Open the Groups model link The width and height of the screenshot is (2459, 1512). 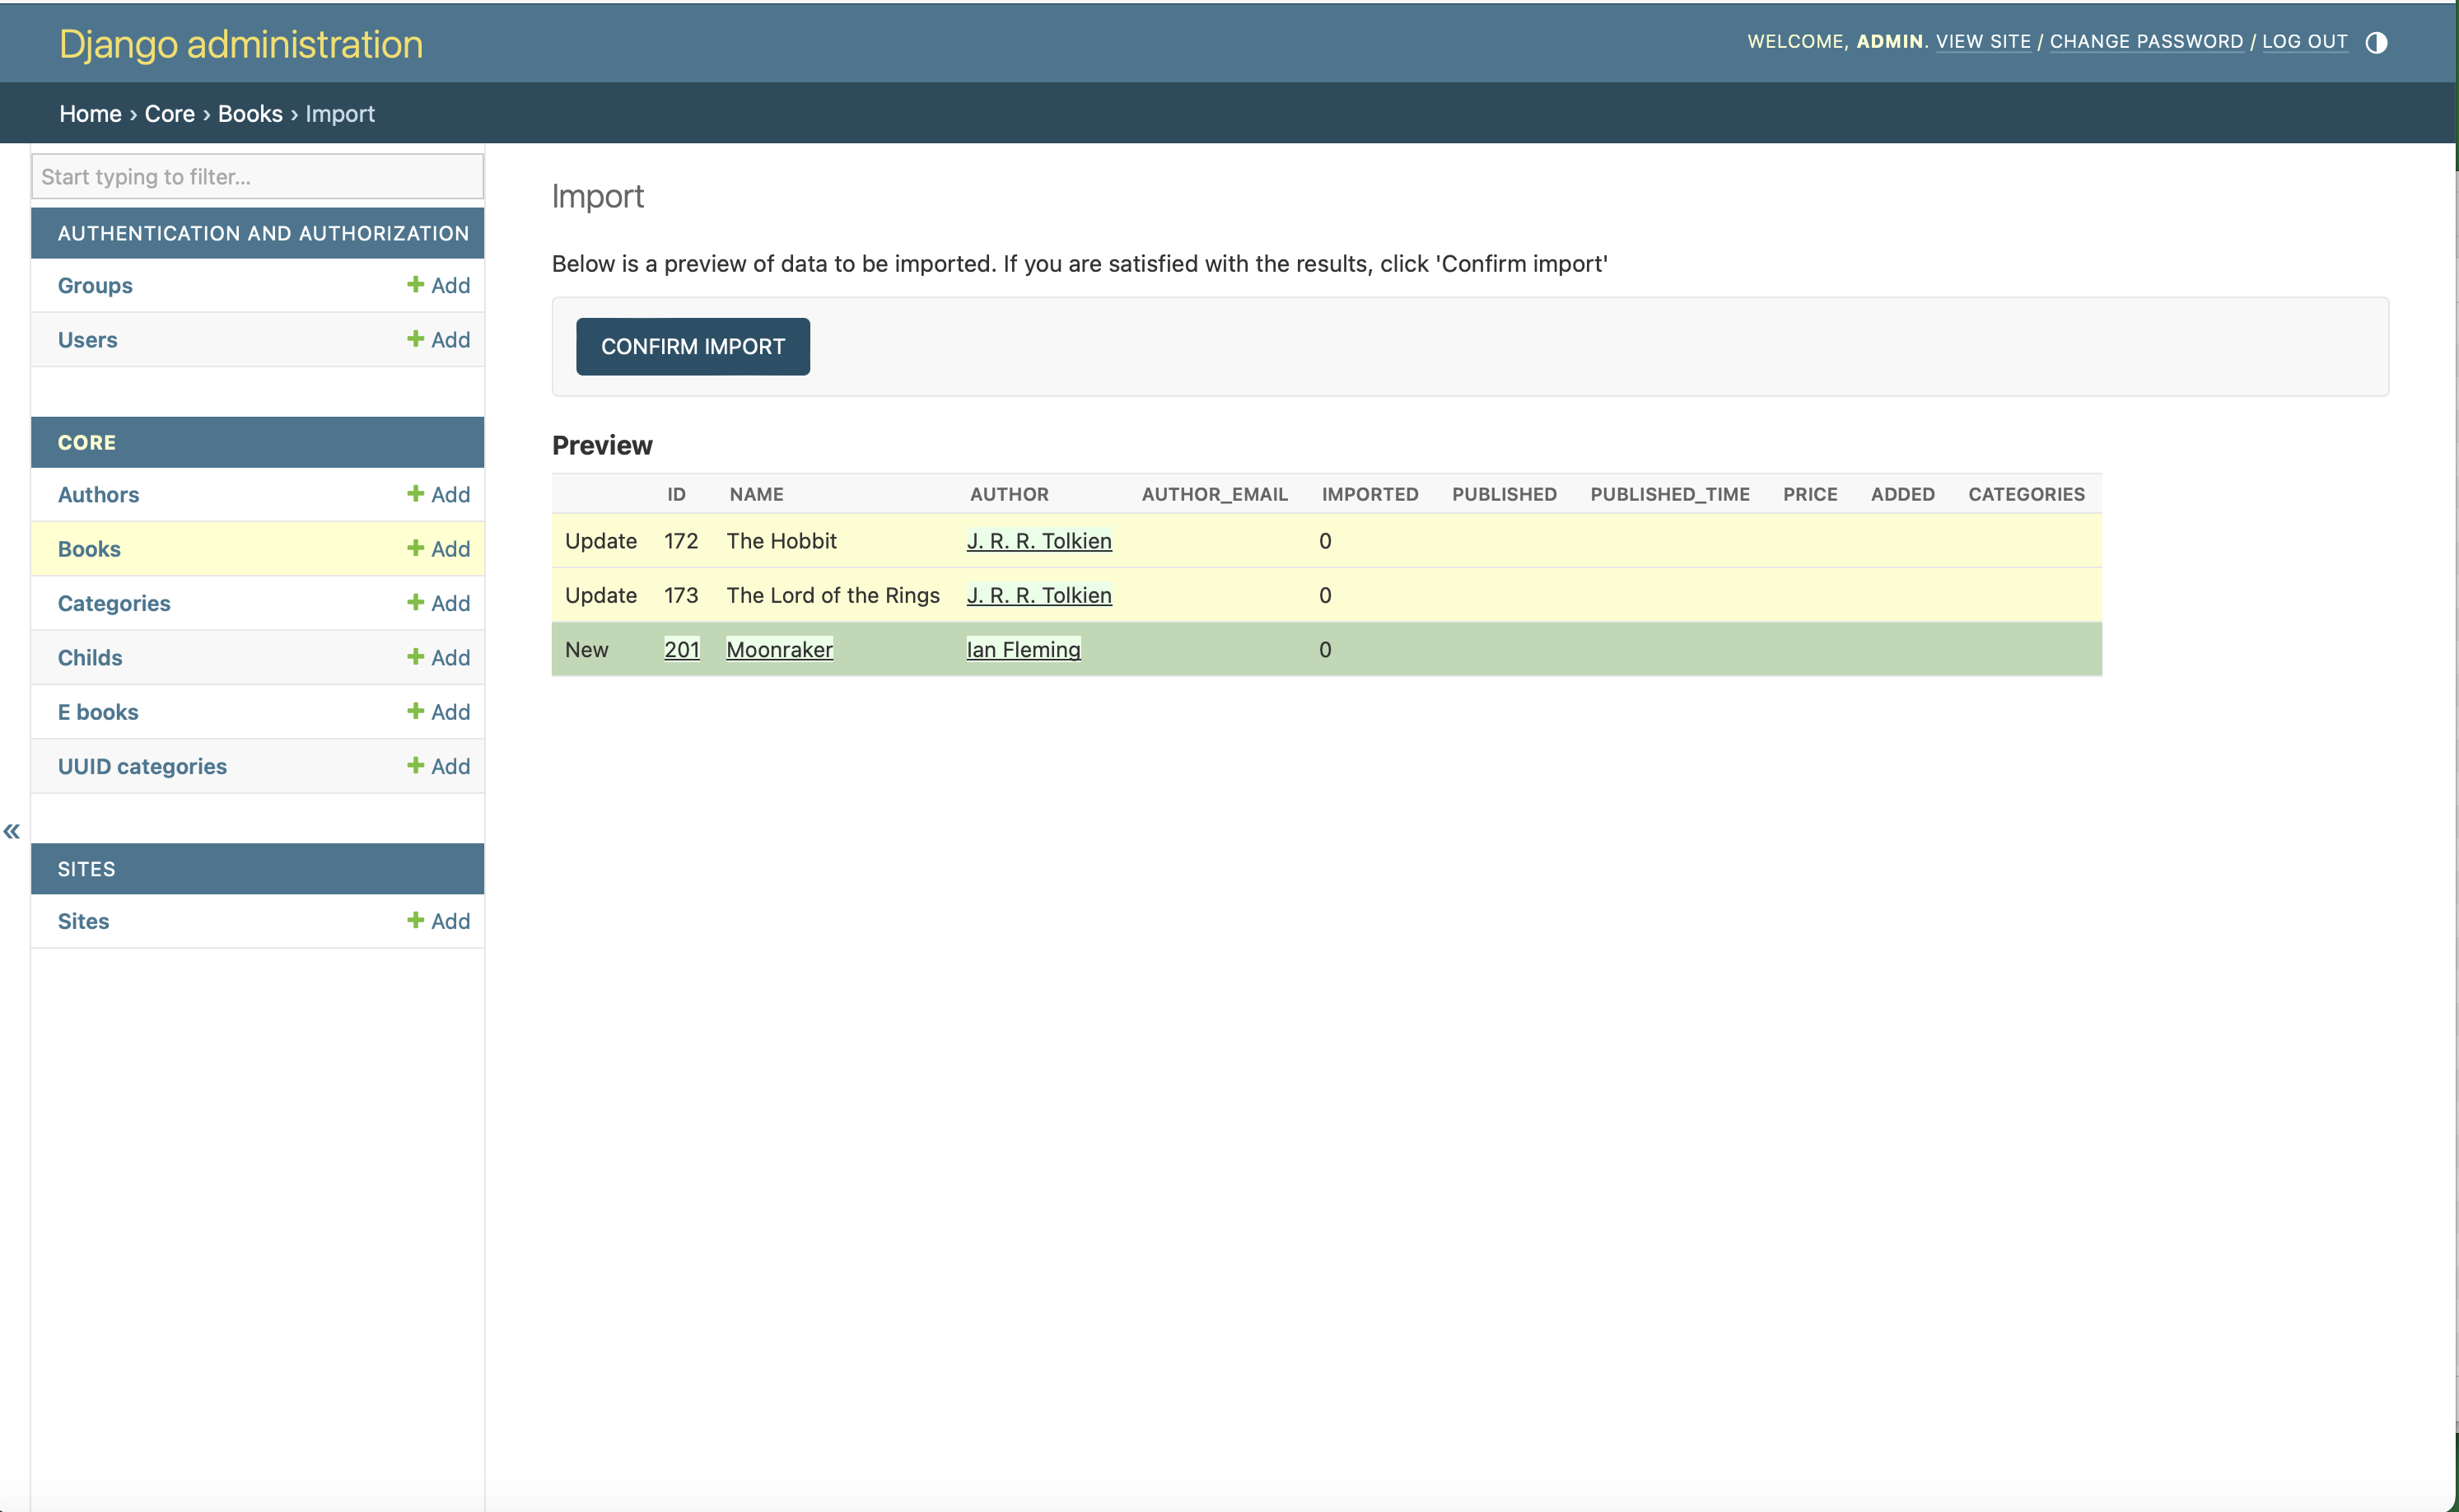pyautogui.click(x=95, y=285)
